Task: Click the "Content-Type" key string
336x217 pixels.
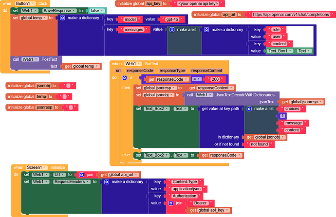Action: (x=185, y=181)
